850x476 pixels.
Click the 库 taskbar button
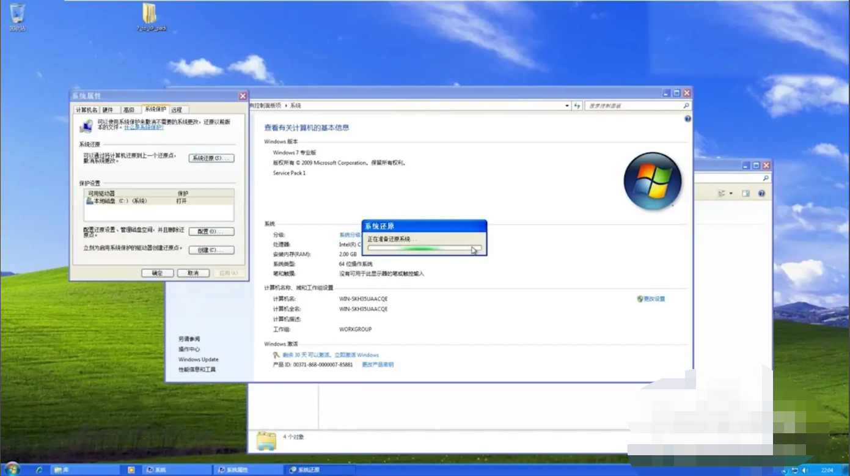[x=84, y=470]
